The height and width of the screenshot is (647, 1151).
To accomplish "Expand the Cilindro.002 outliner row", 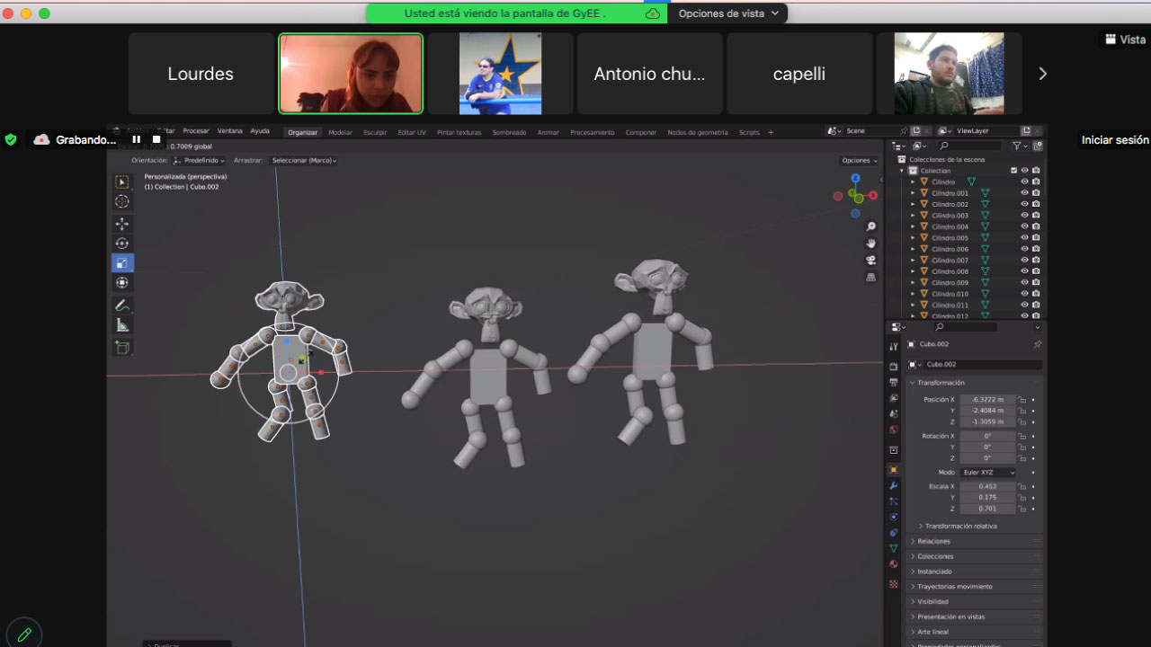I will coord(913,204).
